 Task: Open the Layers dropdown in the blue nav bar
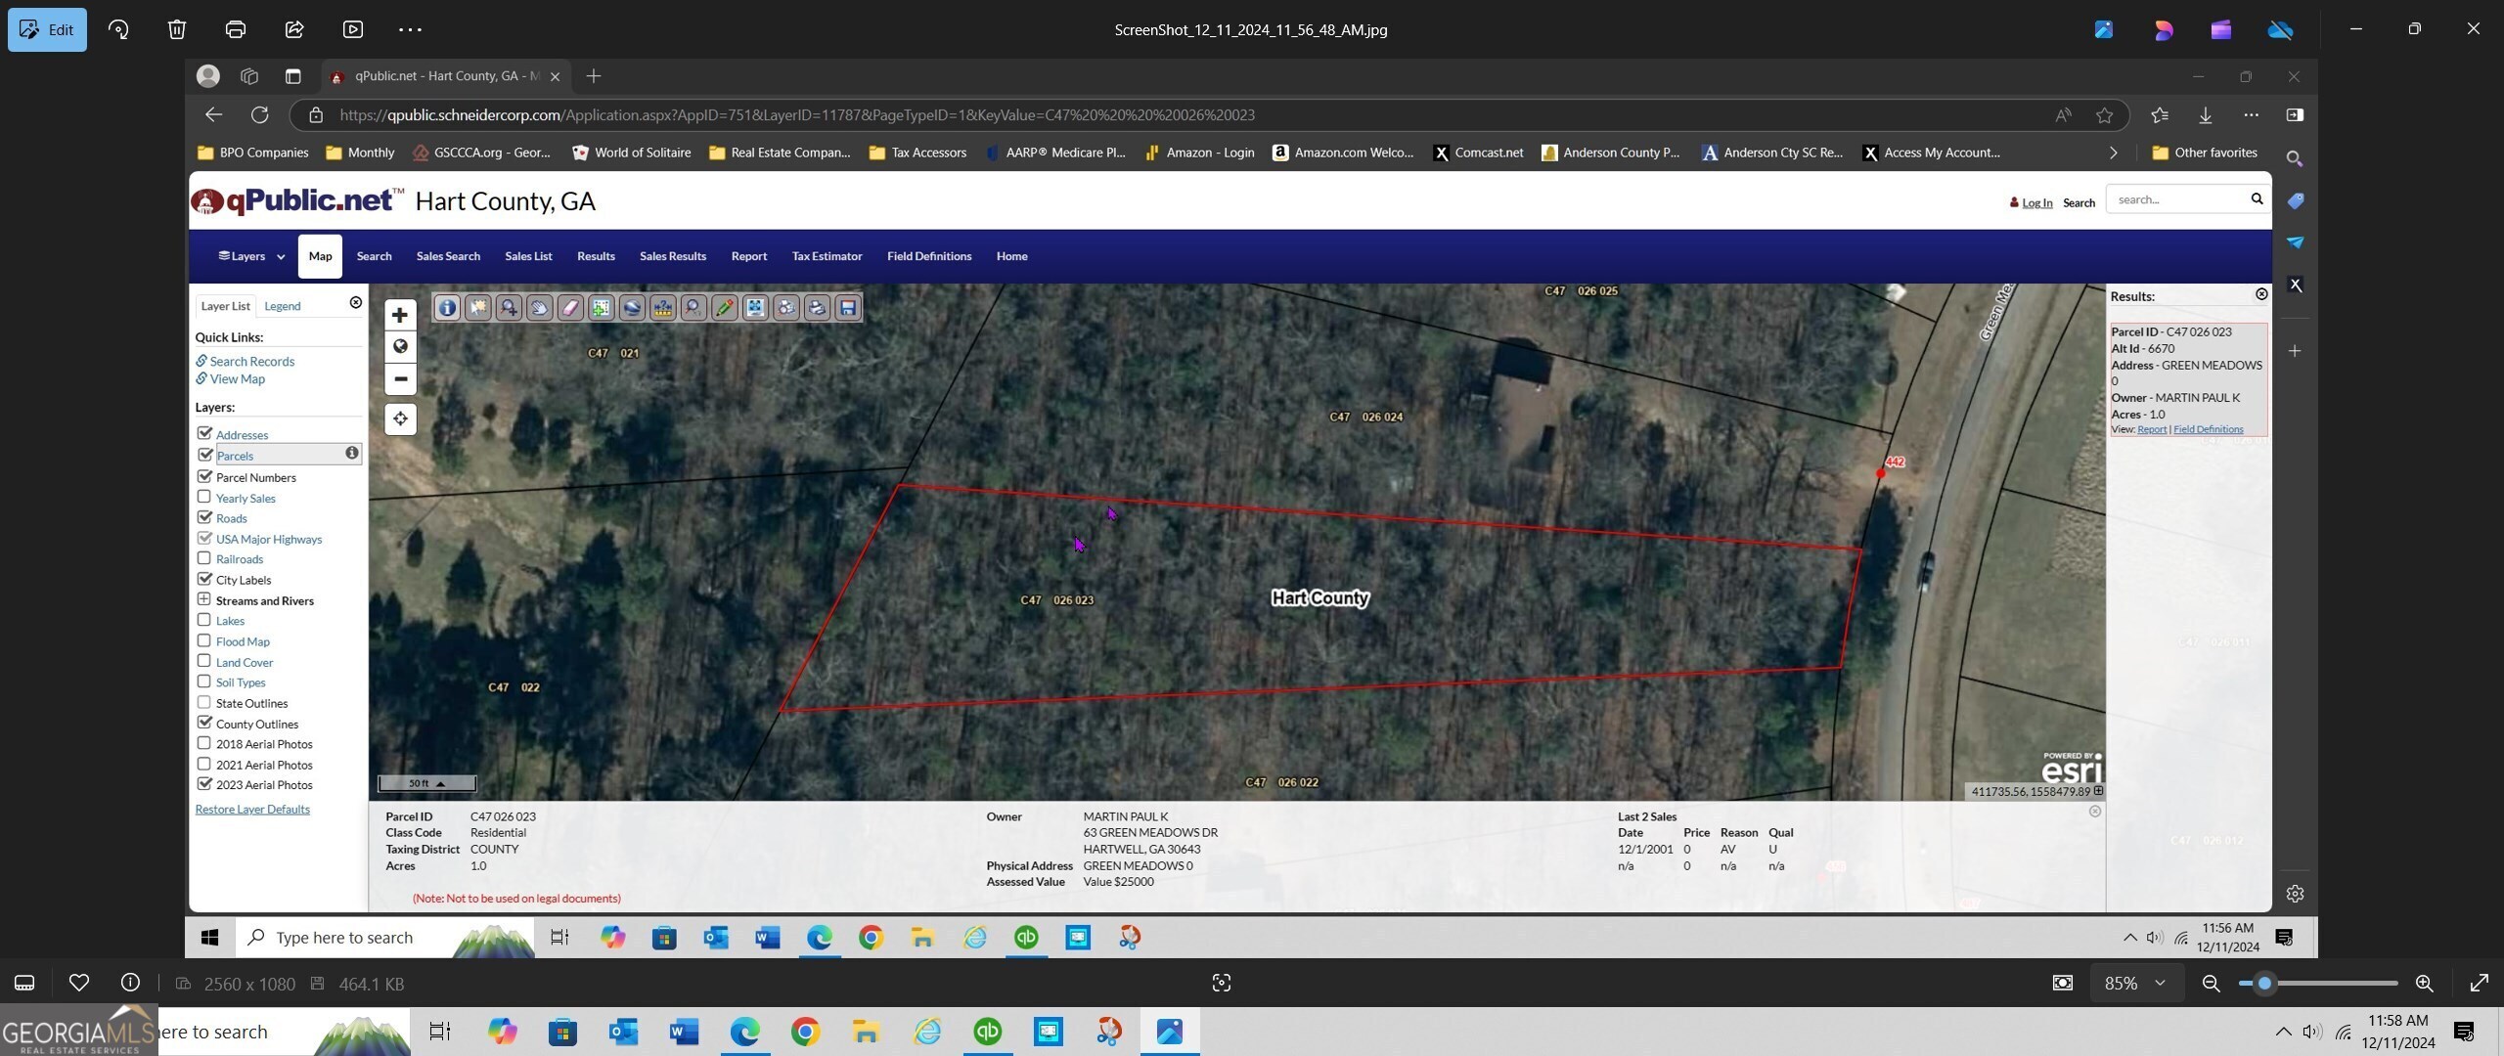pyautogui.click(x=251, y=256)
